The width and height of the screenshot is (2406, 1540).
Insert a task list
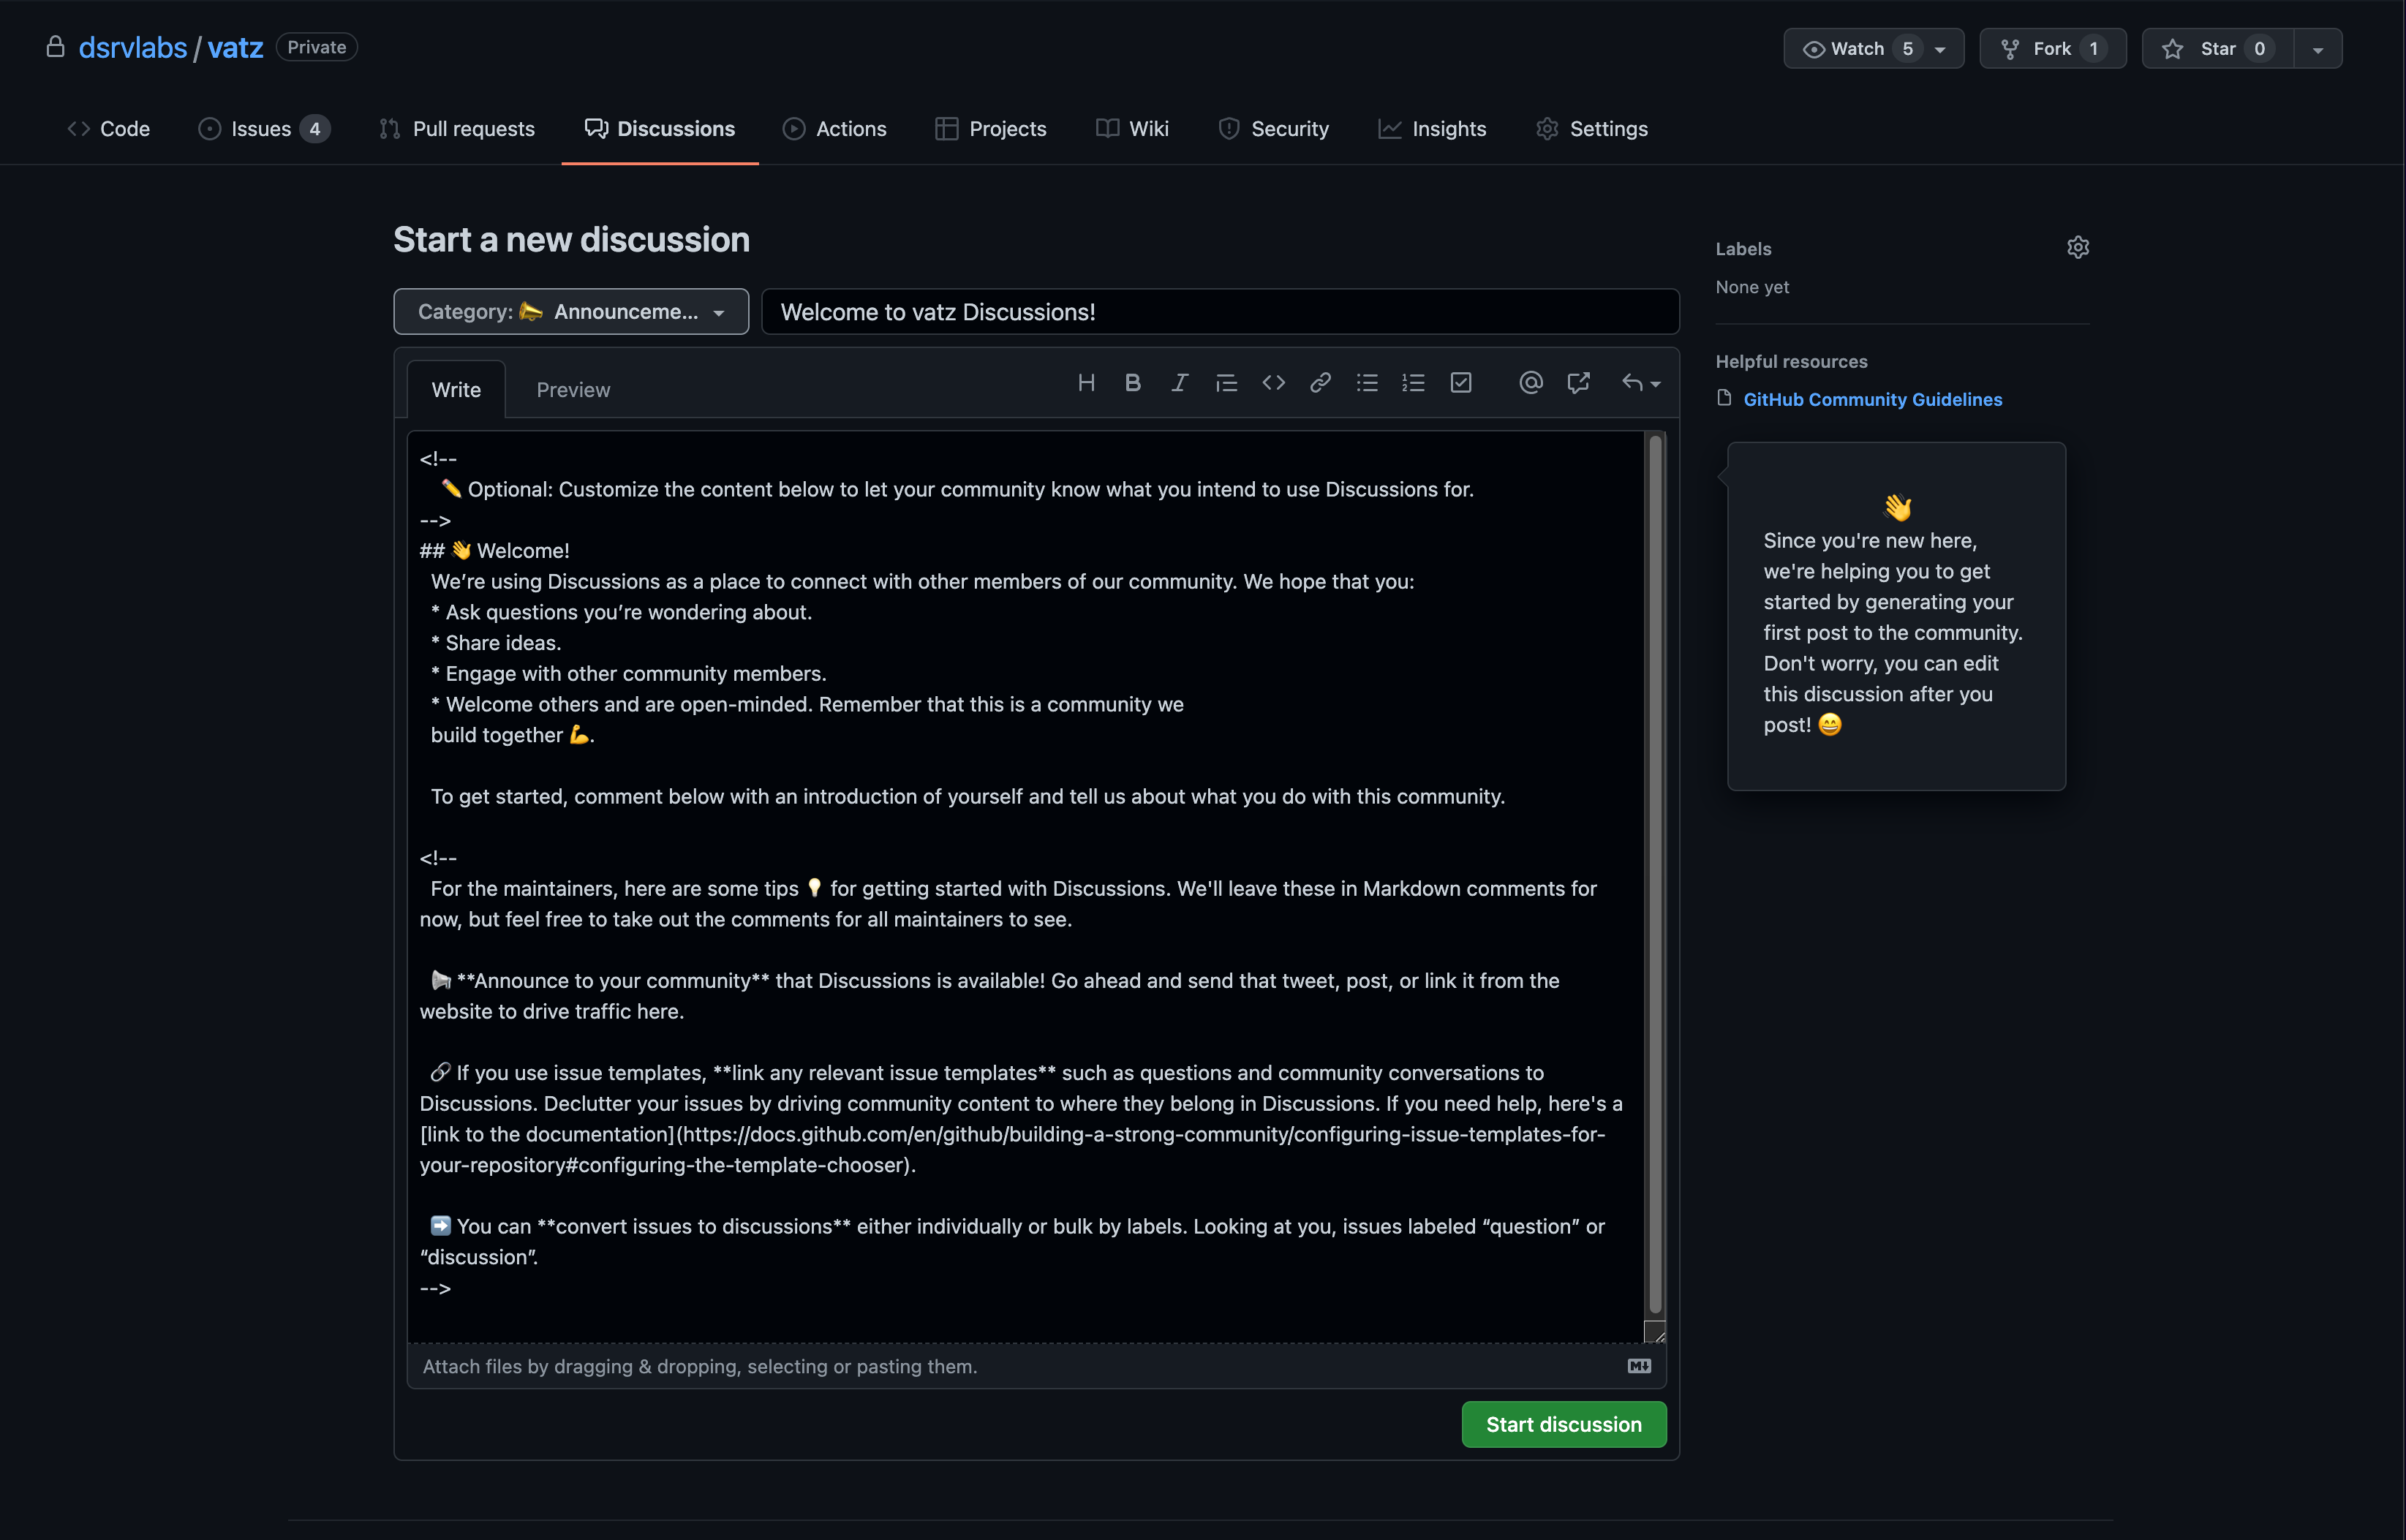tap(1461, 382)
